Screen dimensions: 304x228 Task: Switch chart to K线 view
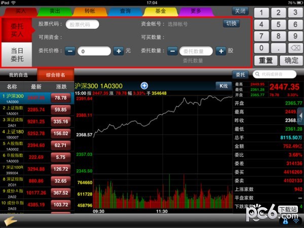point(223,86)
